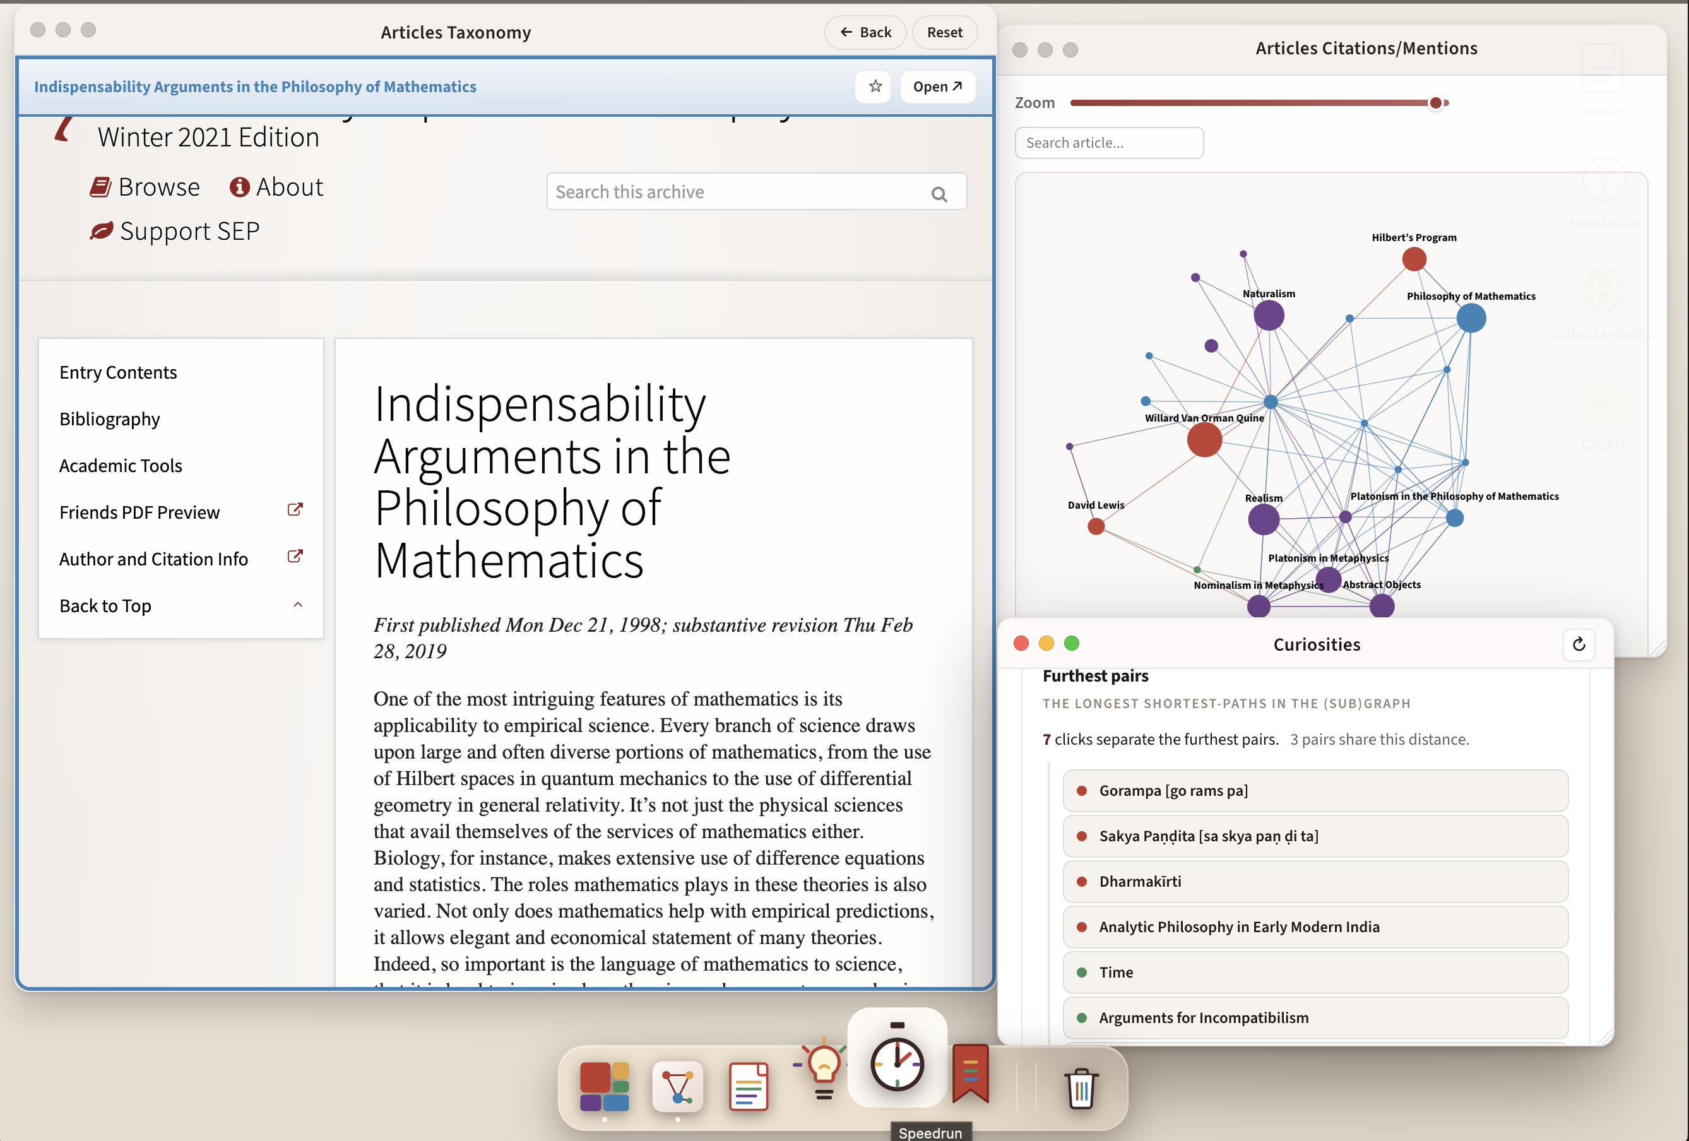The height and width of the screenshot is (1141, 1689).
Task: Open the graph network dock icon
Action: click(677, 1085)
